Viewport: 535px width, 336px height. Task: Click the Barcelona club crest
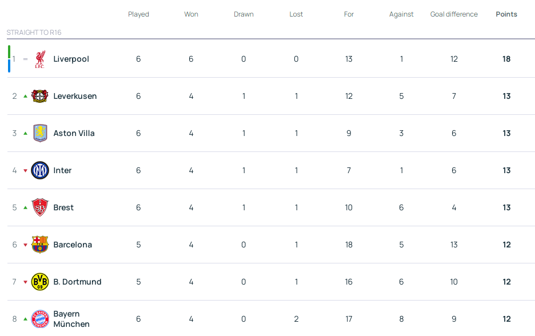39,245
